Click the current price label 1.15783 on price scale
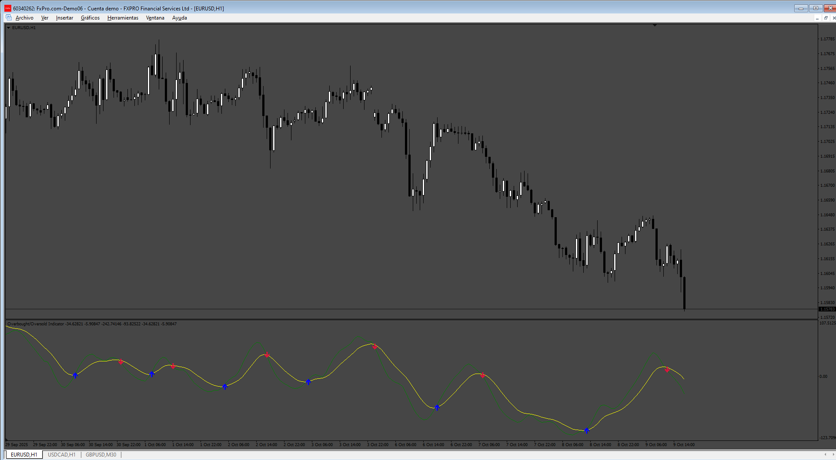The height and width of the screenshot is (460, 836). 827,309
